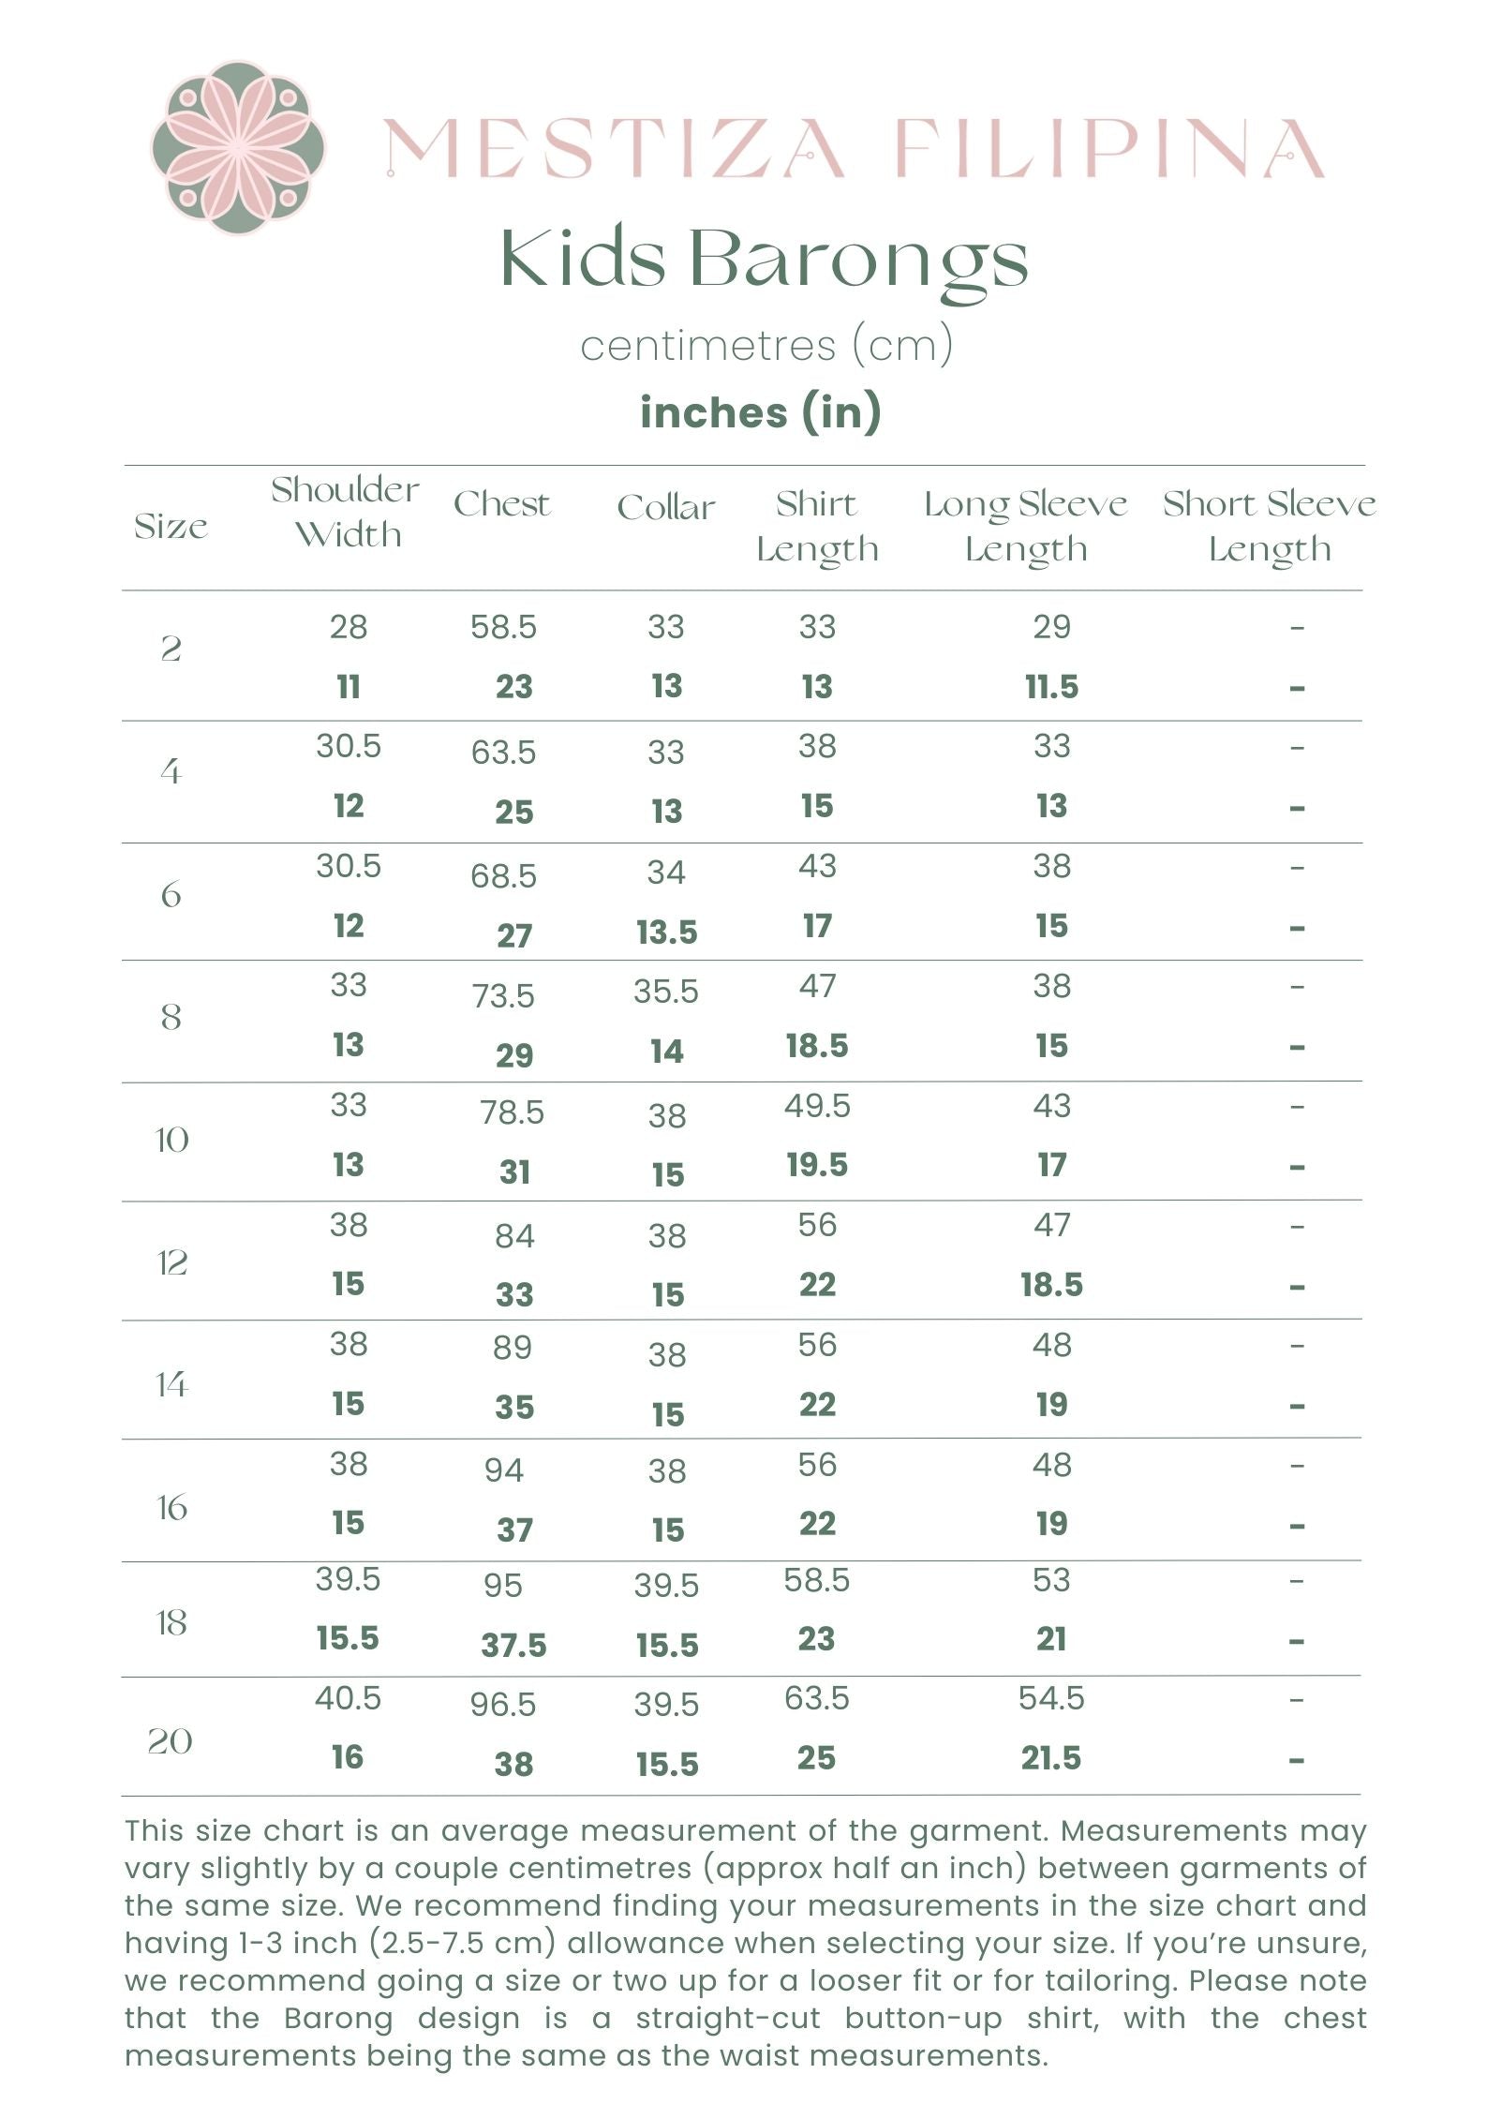The height and width of the screenshot is (2104, 1487).
Task: Click the size 20 row label
Action: tap(171, 1741)
